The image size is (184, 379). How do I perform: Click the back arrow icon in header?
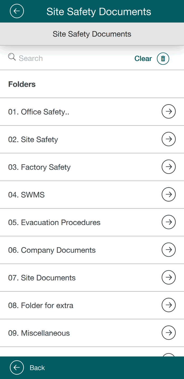click(x=17, y=11)
